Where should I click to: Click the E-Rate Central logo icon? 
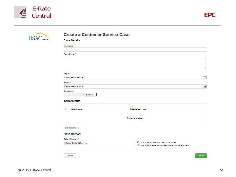point(20,12)
